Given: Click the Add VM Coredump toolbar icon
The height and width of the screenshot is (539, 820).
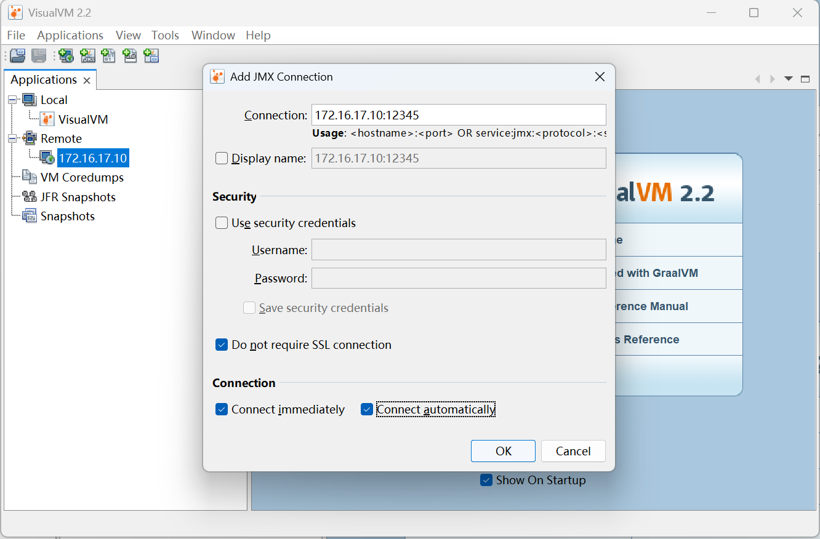Looking at the screenshot, I should click(x=108, y=56).
